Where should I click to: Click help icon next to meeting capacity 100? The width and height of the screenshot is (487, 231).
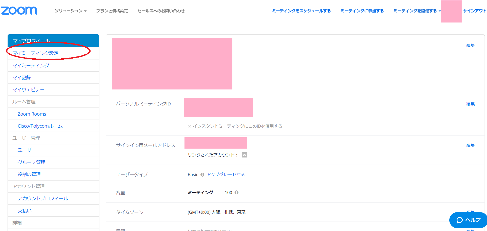coord(237,193)
